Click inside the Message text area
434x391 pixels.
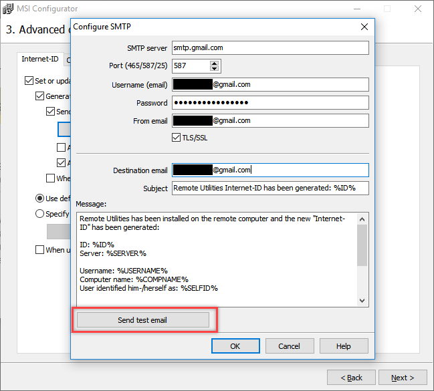217,259
